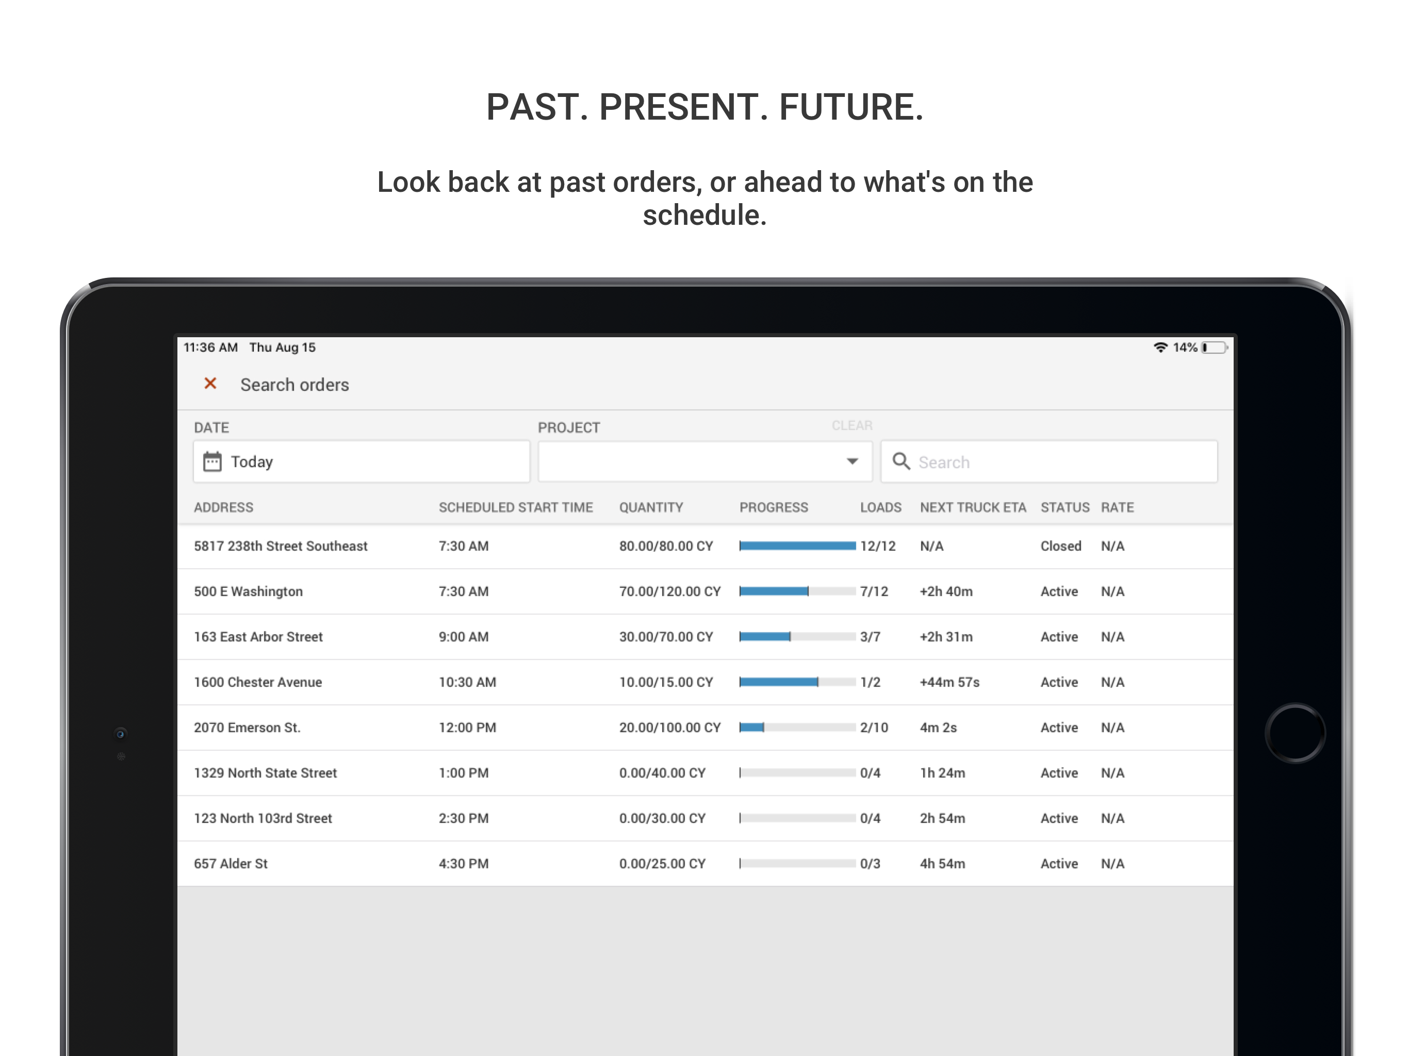Viewport: 1409px width, 1056px height.
Task: Open the calendar icon in the Date field
Action: (x=212, y=461)
